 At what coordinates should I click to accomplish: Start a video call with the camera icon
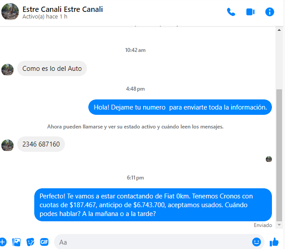point(250,12)
